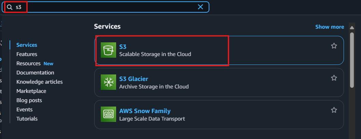Favorite S3 Glacier with its star
The width and height of the screenshot is (361, 139).
tap(334, 78)
